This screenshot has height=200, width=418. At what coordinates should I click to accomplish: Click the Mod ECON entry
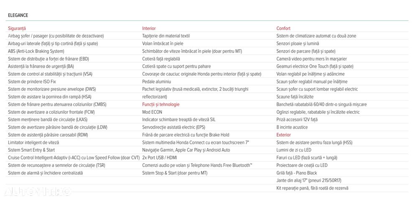click(152, 112)
